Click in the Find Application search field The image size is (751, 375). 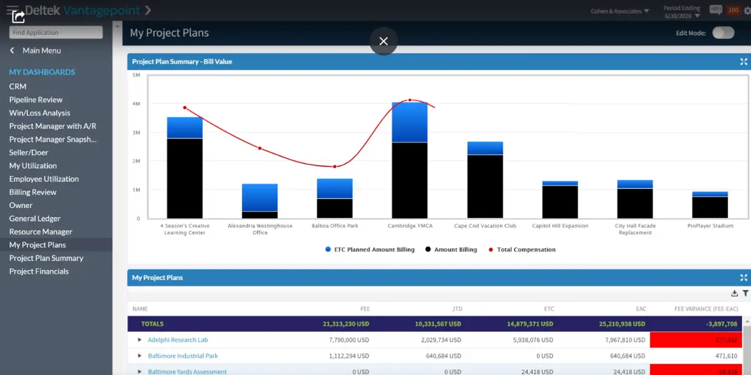pos(56,32)
